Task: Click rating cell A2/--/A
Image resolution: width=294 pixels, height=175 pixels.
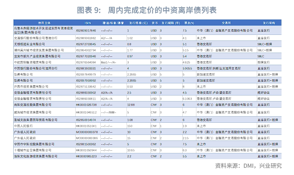Action: (106, 38)
